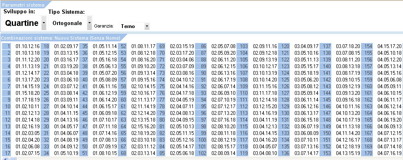
Task: Click the Tipo Sistema: label
Action: (x=67, y=12)
